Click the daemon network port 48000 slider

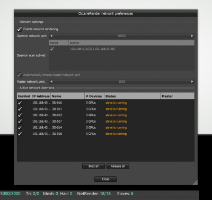point(122,36)
